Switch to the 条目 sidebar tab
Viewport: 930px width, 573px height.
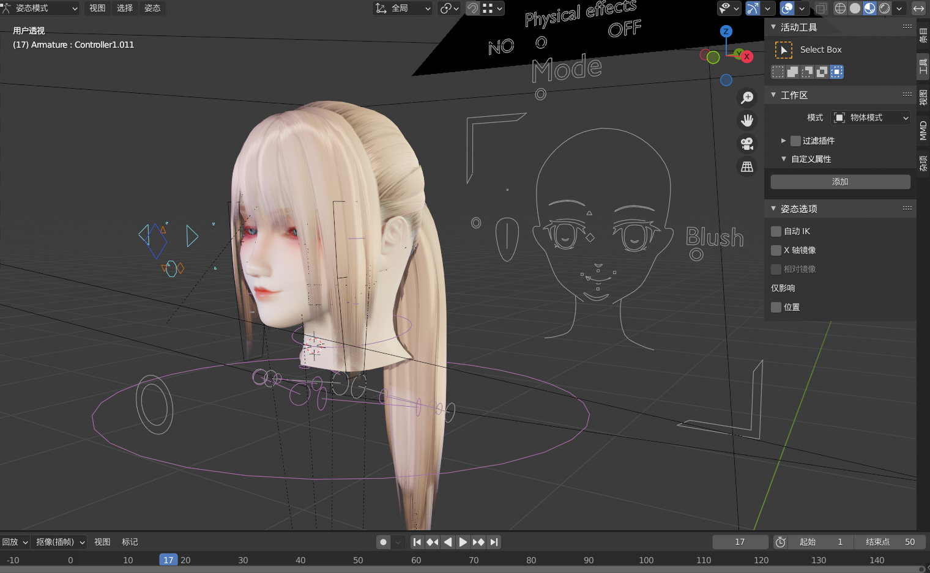(x=923, y=35)
